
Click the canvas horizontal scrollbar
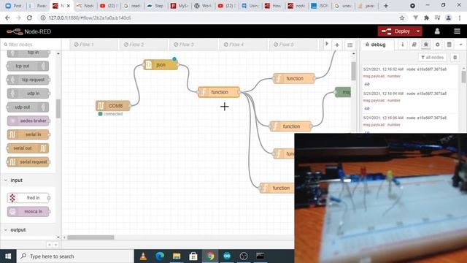tap(90, 237)
